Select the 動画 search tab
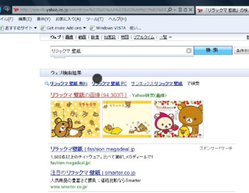This screenshot has width=249, height=193. [x=82, y=37]
